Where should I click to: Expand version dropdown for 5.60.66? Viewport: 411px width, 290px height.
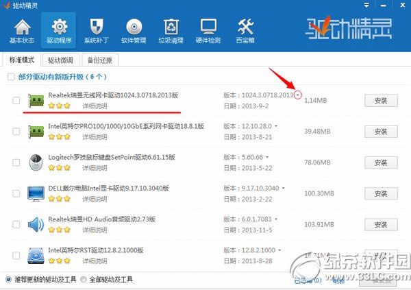click(x=267, y=157)
